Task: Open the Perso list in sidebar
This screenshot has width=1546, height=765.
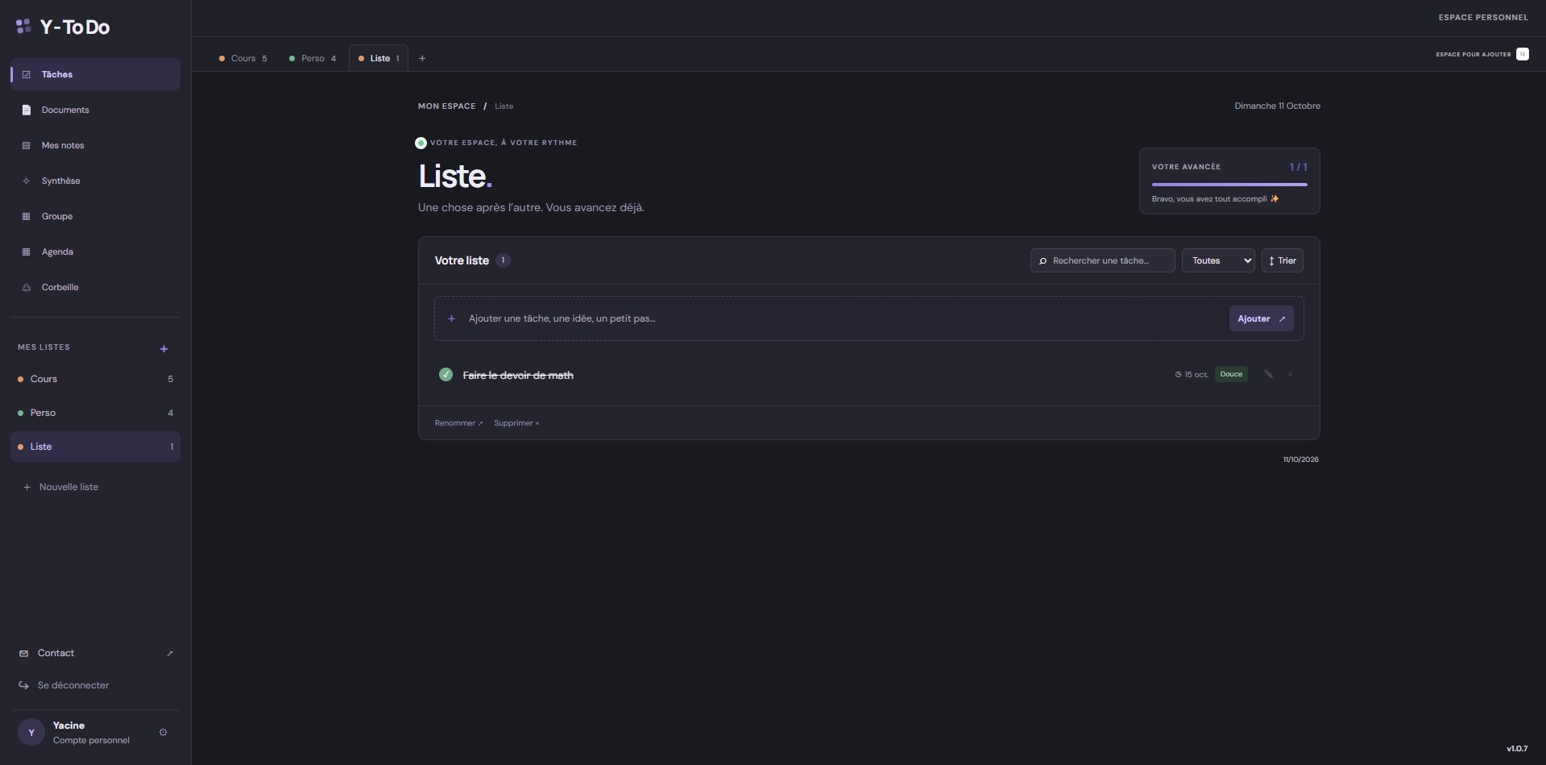Action: pos(95,413)
